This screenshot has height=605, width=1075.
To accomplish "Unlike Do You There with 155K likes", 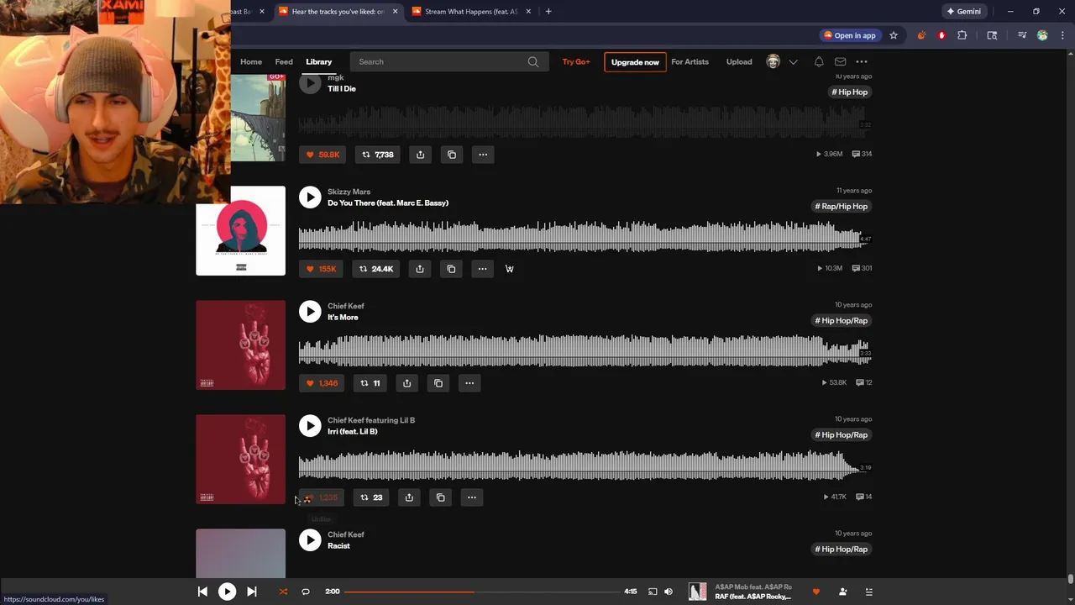I will point(321,269).
